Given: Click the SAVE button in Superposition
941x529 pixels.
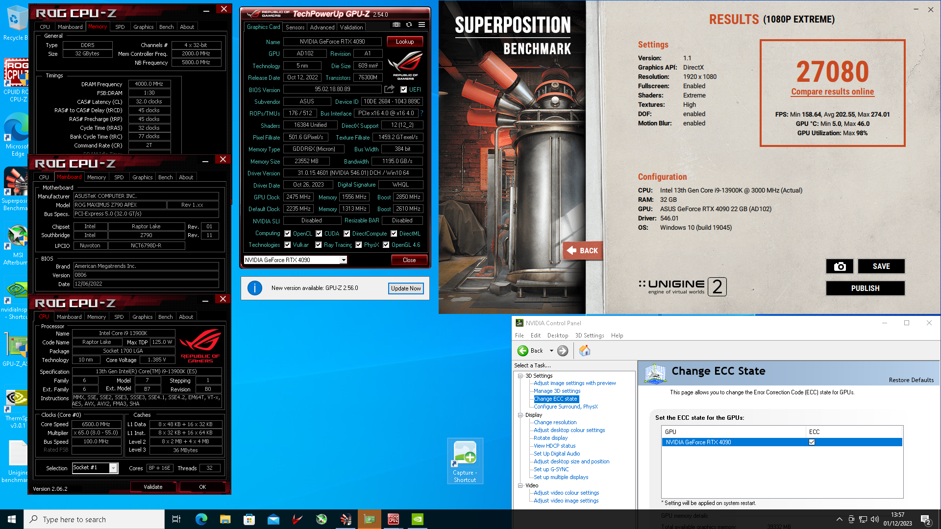Looking at the screenshot, I should [881, 266].
